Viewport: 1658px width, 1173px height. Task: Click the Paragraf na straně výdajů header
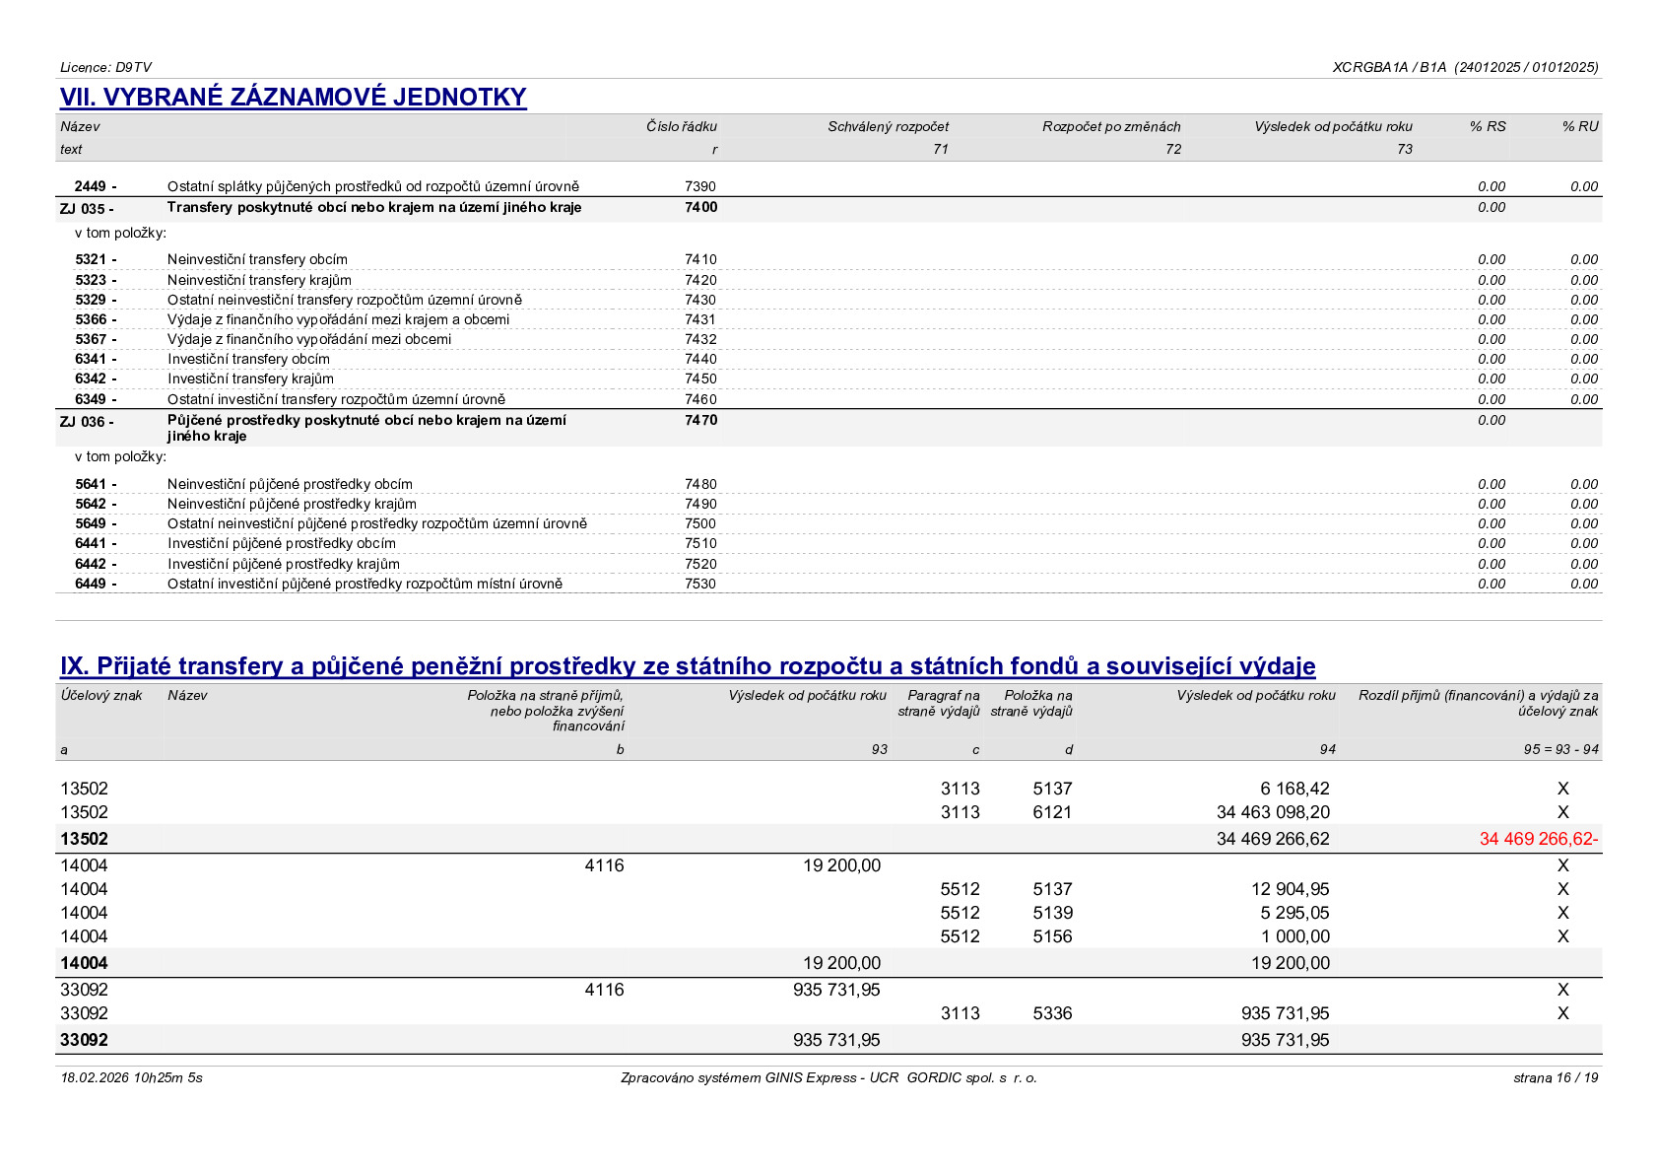[x=939, y=704]
